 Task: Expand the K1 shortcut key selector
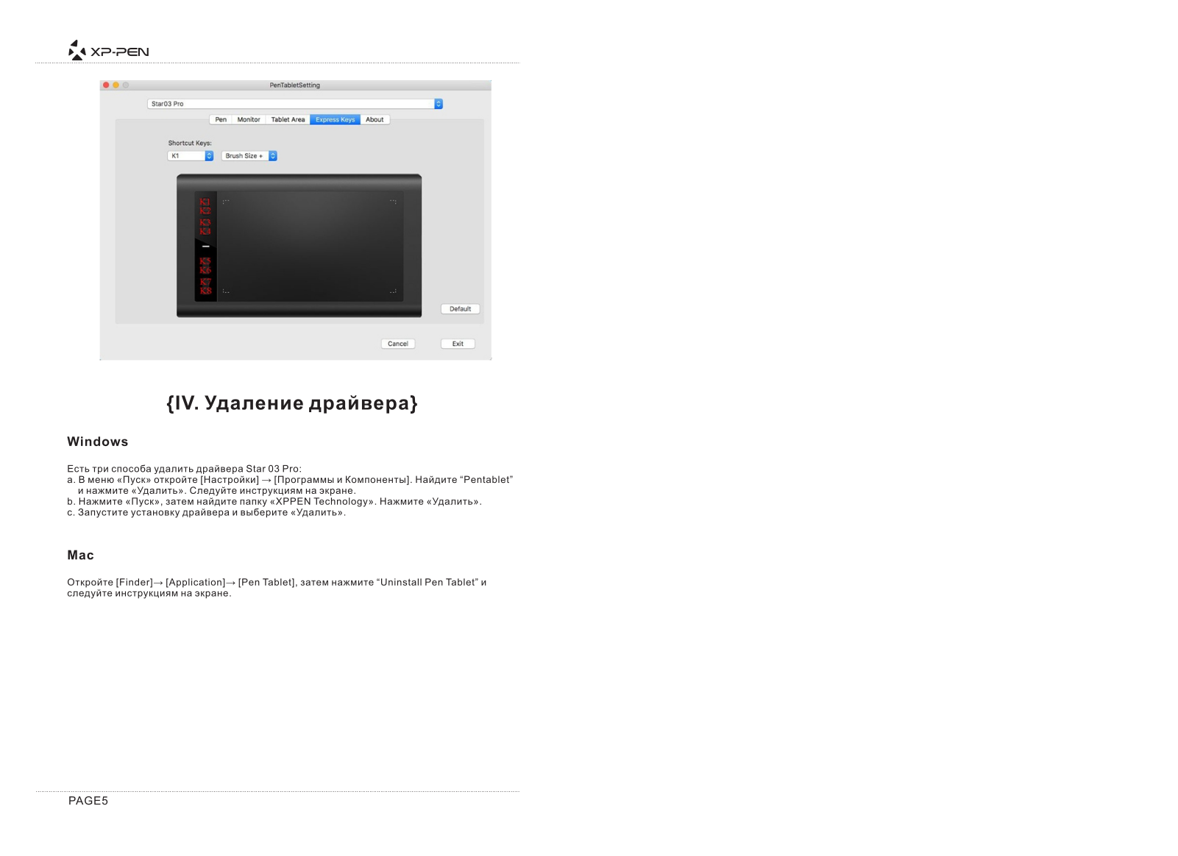tap(190, 156)
